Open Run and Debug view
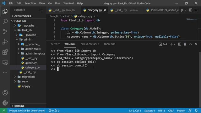The width and height of the screenshot is (201, 113). coord(5,42)
